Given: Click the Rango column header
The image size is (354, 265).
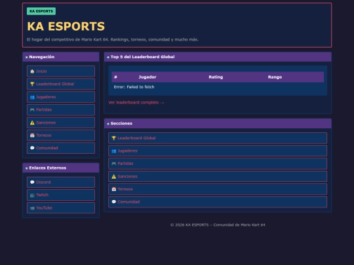Looking at the screenshot, I should tap(275, 77).
